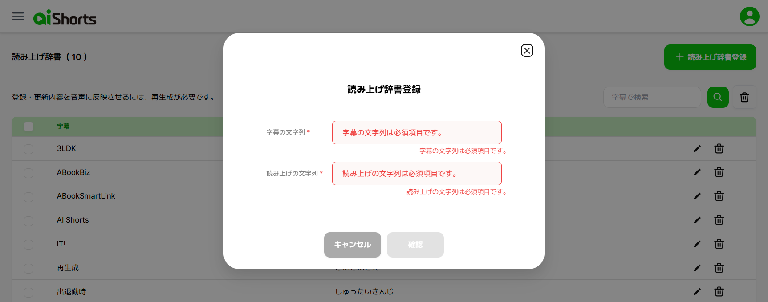Viewport: 768px width, 302px height.
Task: Edit the IT! entry with pencil icon
Action: 697,244
